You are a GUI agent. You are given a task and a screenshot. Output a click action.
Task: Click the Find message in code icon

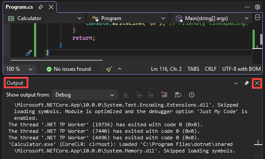click(126, 95)
